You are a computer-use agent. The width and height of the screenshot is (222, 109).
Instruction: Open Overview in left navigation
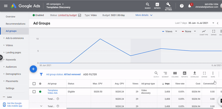(x=11, y=17)
